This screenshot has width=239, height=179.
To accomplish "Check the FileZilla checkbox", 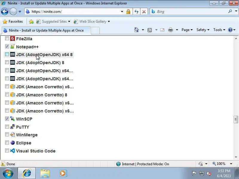I will 7,38.
